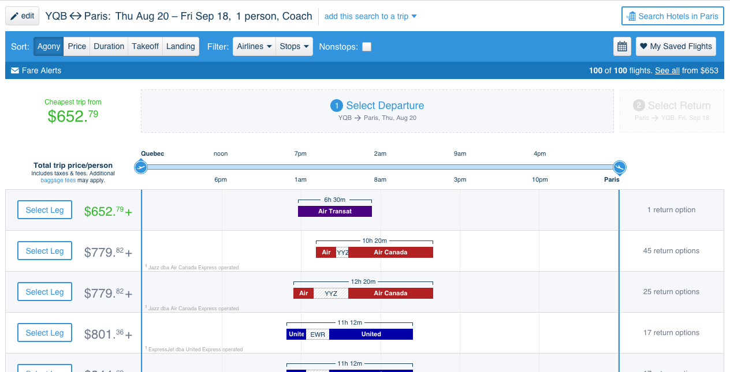Select Leg for the $801.36 United flight
Image resolution: width=730 pixels, height=372 pixels.
45,333
